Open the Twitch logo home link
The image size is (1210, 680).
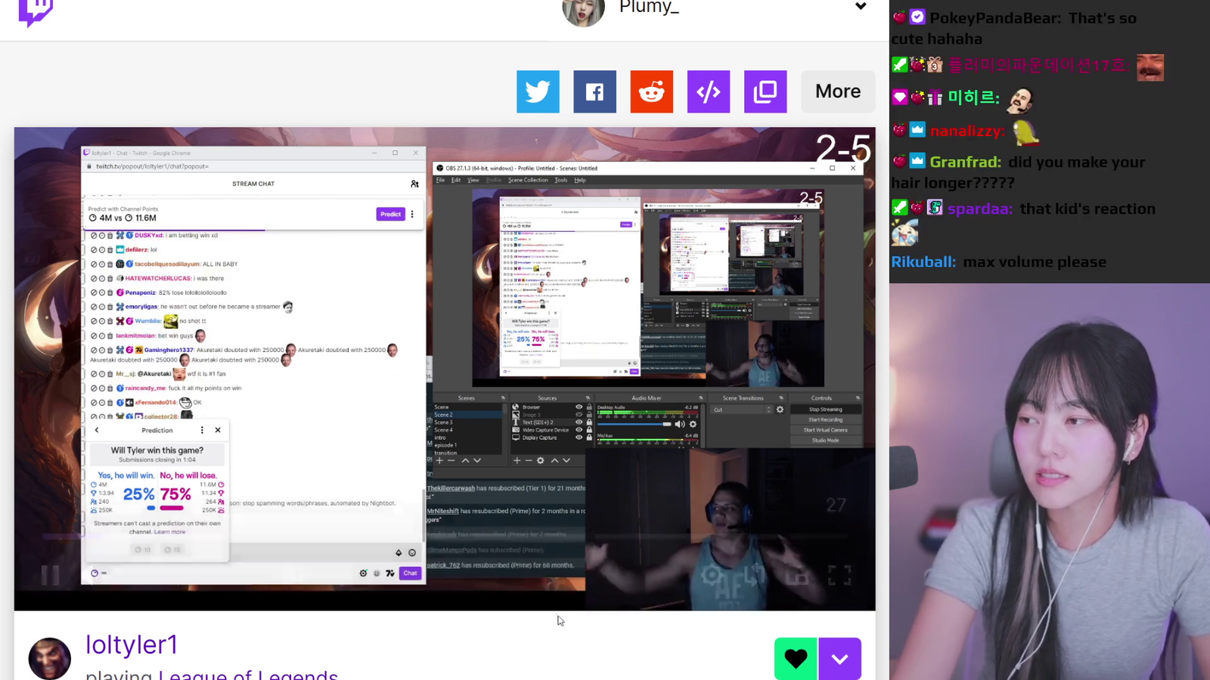pos(36,12)
